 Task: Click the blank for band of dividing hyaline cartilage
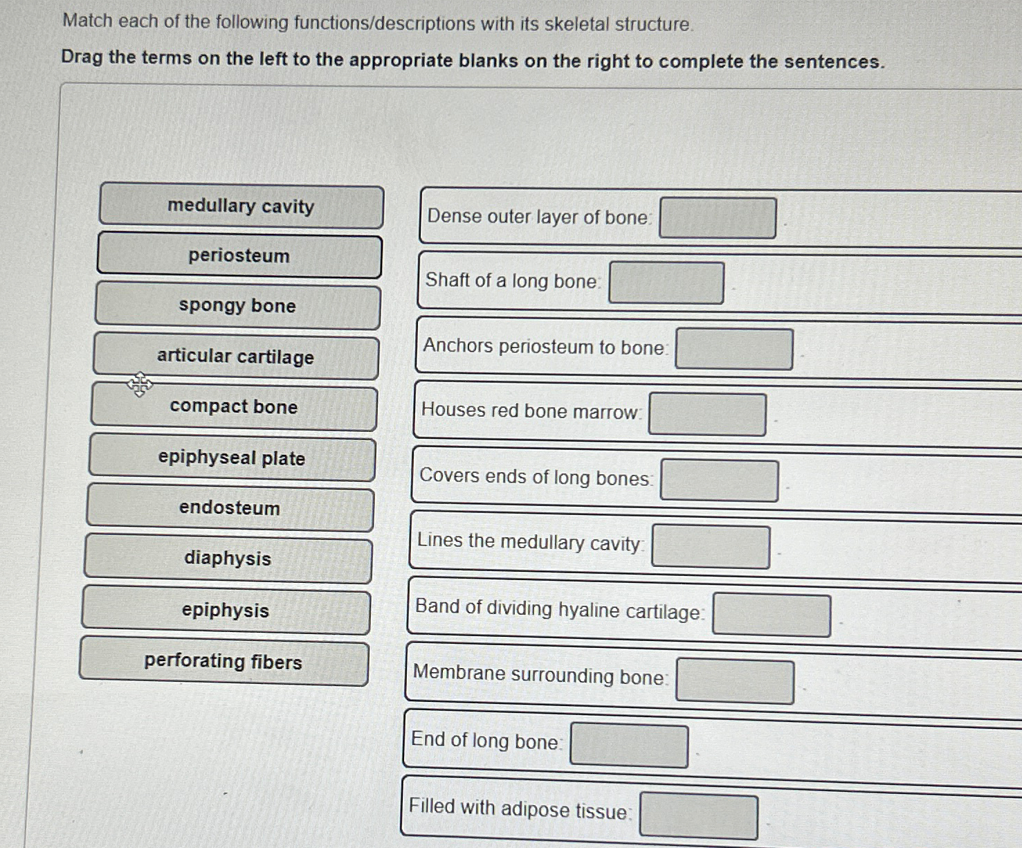tap(772, 614)
